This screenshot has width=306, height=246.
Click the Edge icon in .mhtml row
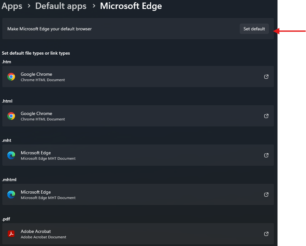coord(11,195)
